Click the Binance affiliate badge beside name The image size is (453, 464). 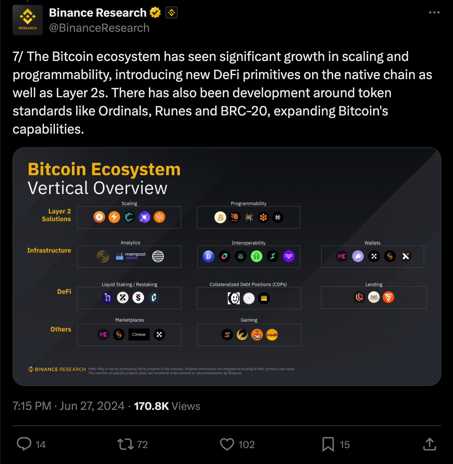pos(172,12)
